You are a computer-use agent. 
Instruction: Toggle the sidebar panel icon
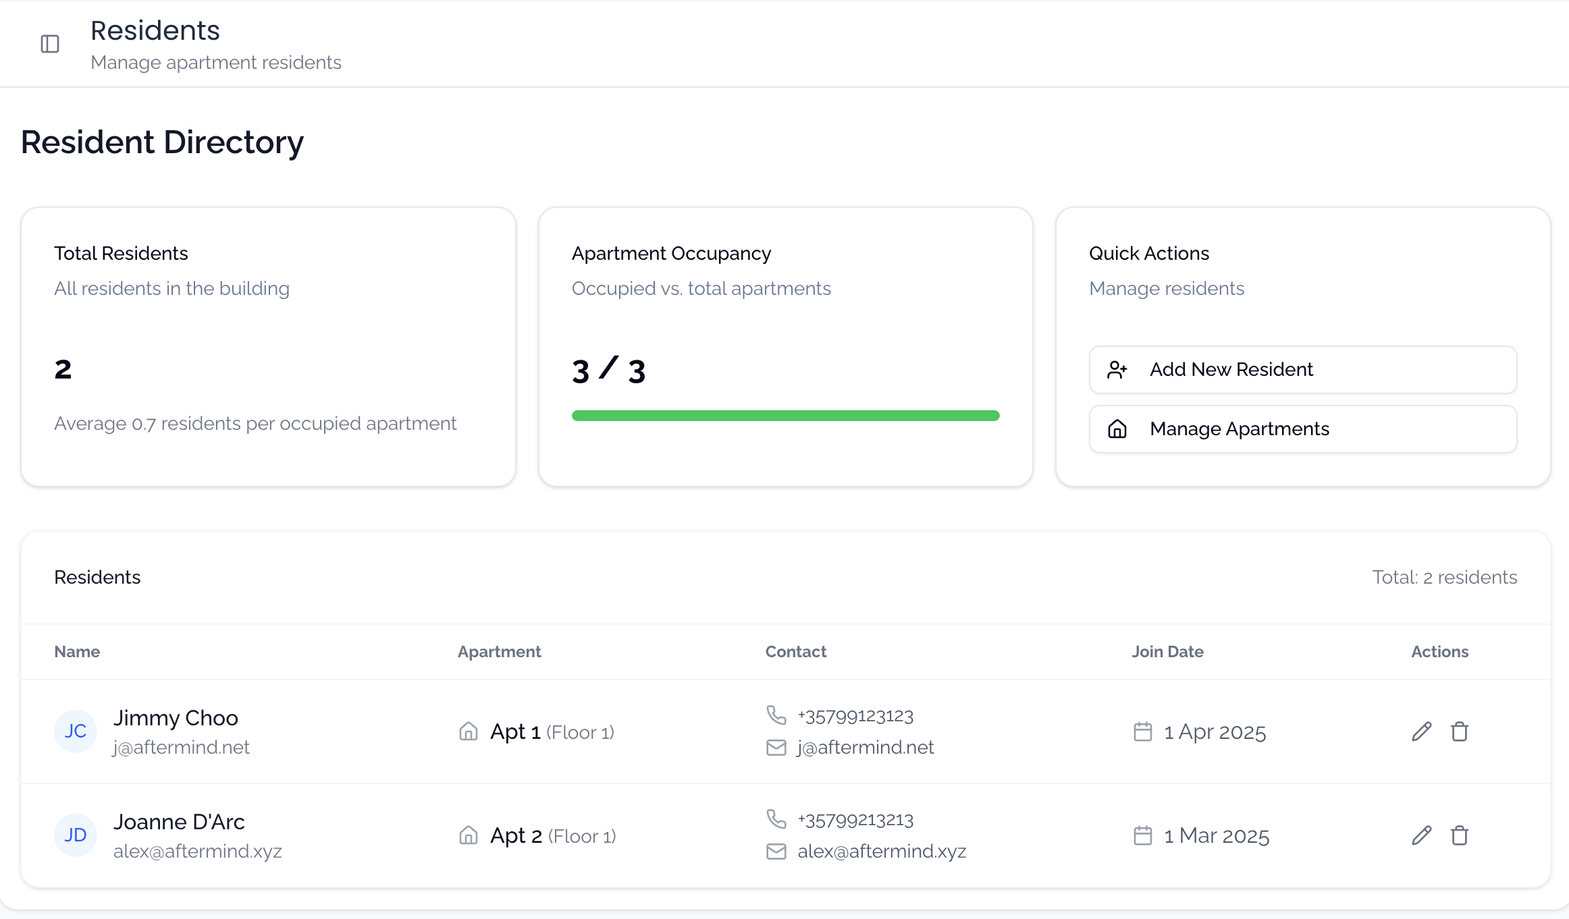(50, 45)
